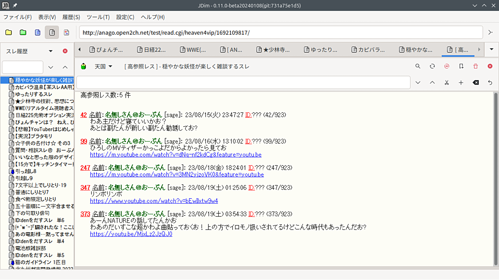Image resolution: width=499 pixels, height=280 pixels.
Task: Open the 天国 board dropdown
Action: point(104,66)
